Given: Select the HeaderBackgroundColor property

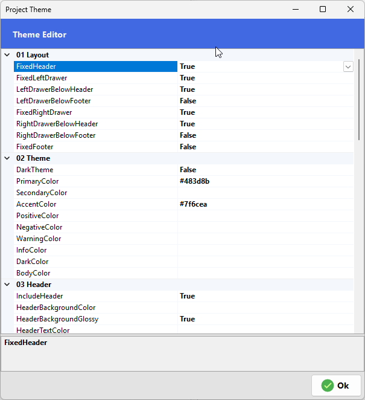Looking at the screenshot, I should click(95, 308).
